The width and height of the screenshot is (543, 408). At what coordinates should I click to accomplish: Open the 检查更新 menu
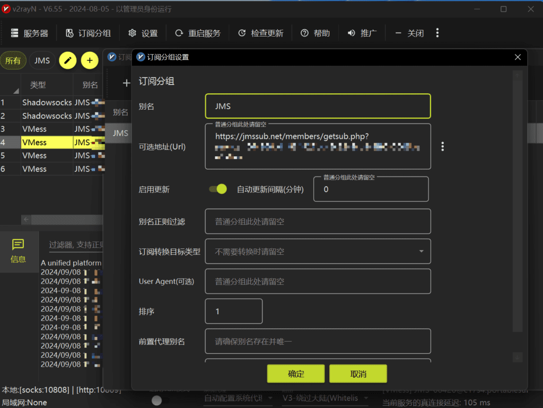tap(260, 33)
